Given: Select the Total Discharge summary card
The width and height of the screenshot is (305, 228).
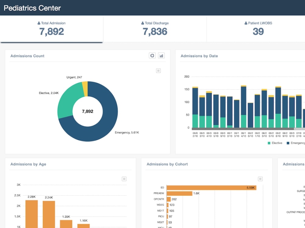Looking at the screenshot, I should click(155, 29).
